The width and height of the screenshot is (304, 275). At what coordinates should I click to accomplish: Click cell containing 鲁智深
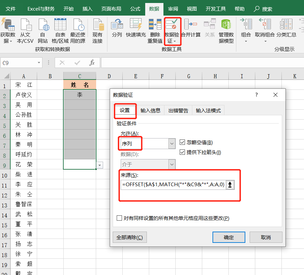[x=24, y=204]
